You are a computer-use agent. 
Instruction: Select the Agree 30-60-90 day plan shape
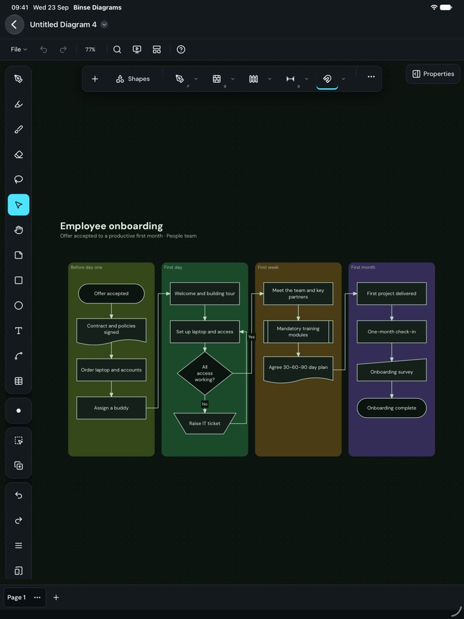pyautogui.click(x=298, y=369)
